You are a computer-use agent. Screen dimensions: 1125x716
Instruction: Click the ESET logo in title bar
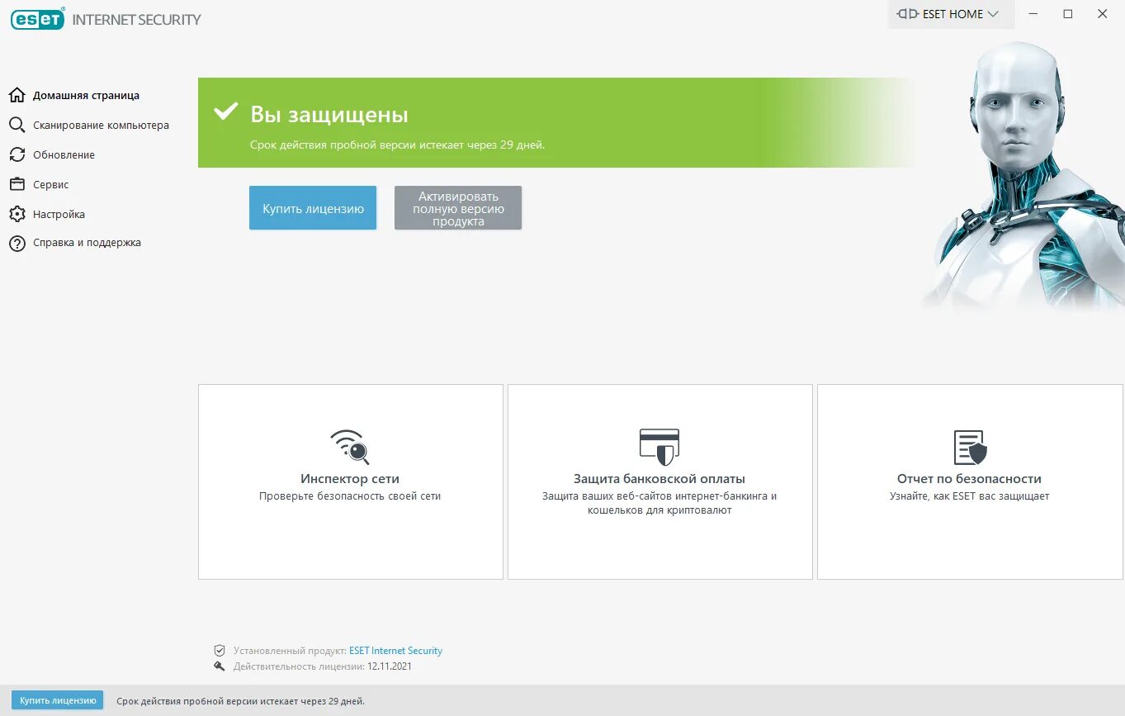coord(38,18)
